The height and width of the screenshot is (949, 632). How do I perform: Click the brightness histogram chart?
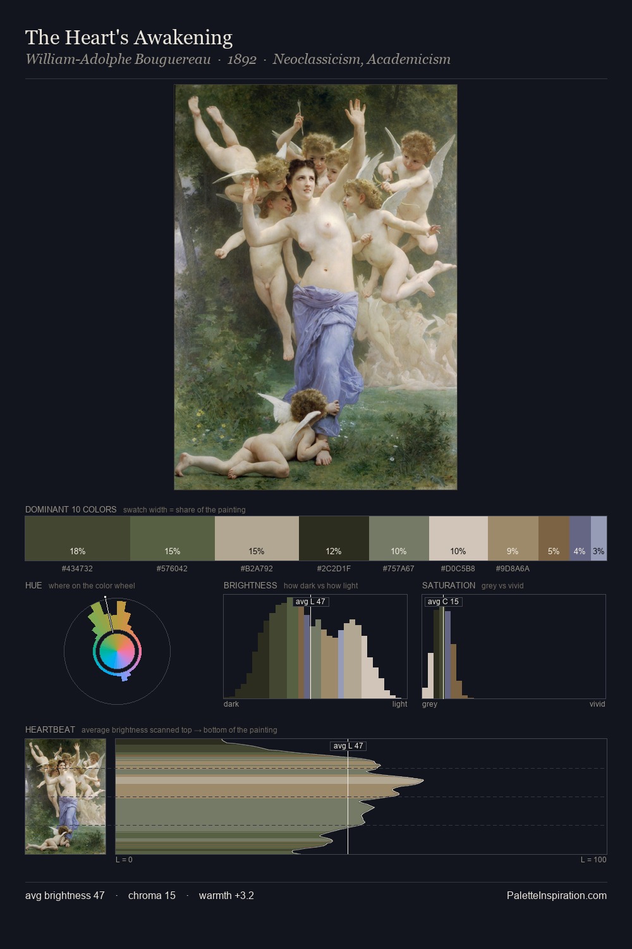point(315,647)
